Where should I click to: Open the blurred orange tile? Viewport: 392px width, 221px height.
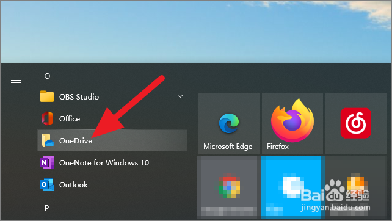356,186
